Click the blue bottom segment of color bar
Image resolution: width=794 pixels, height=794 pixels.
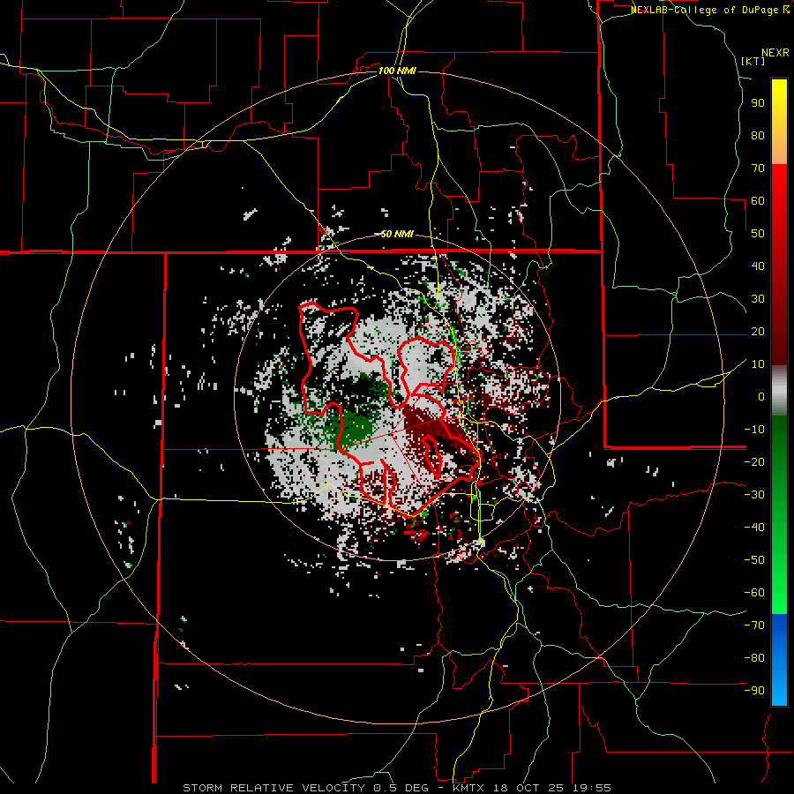coord(779,660)
